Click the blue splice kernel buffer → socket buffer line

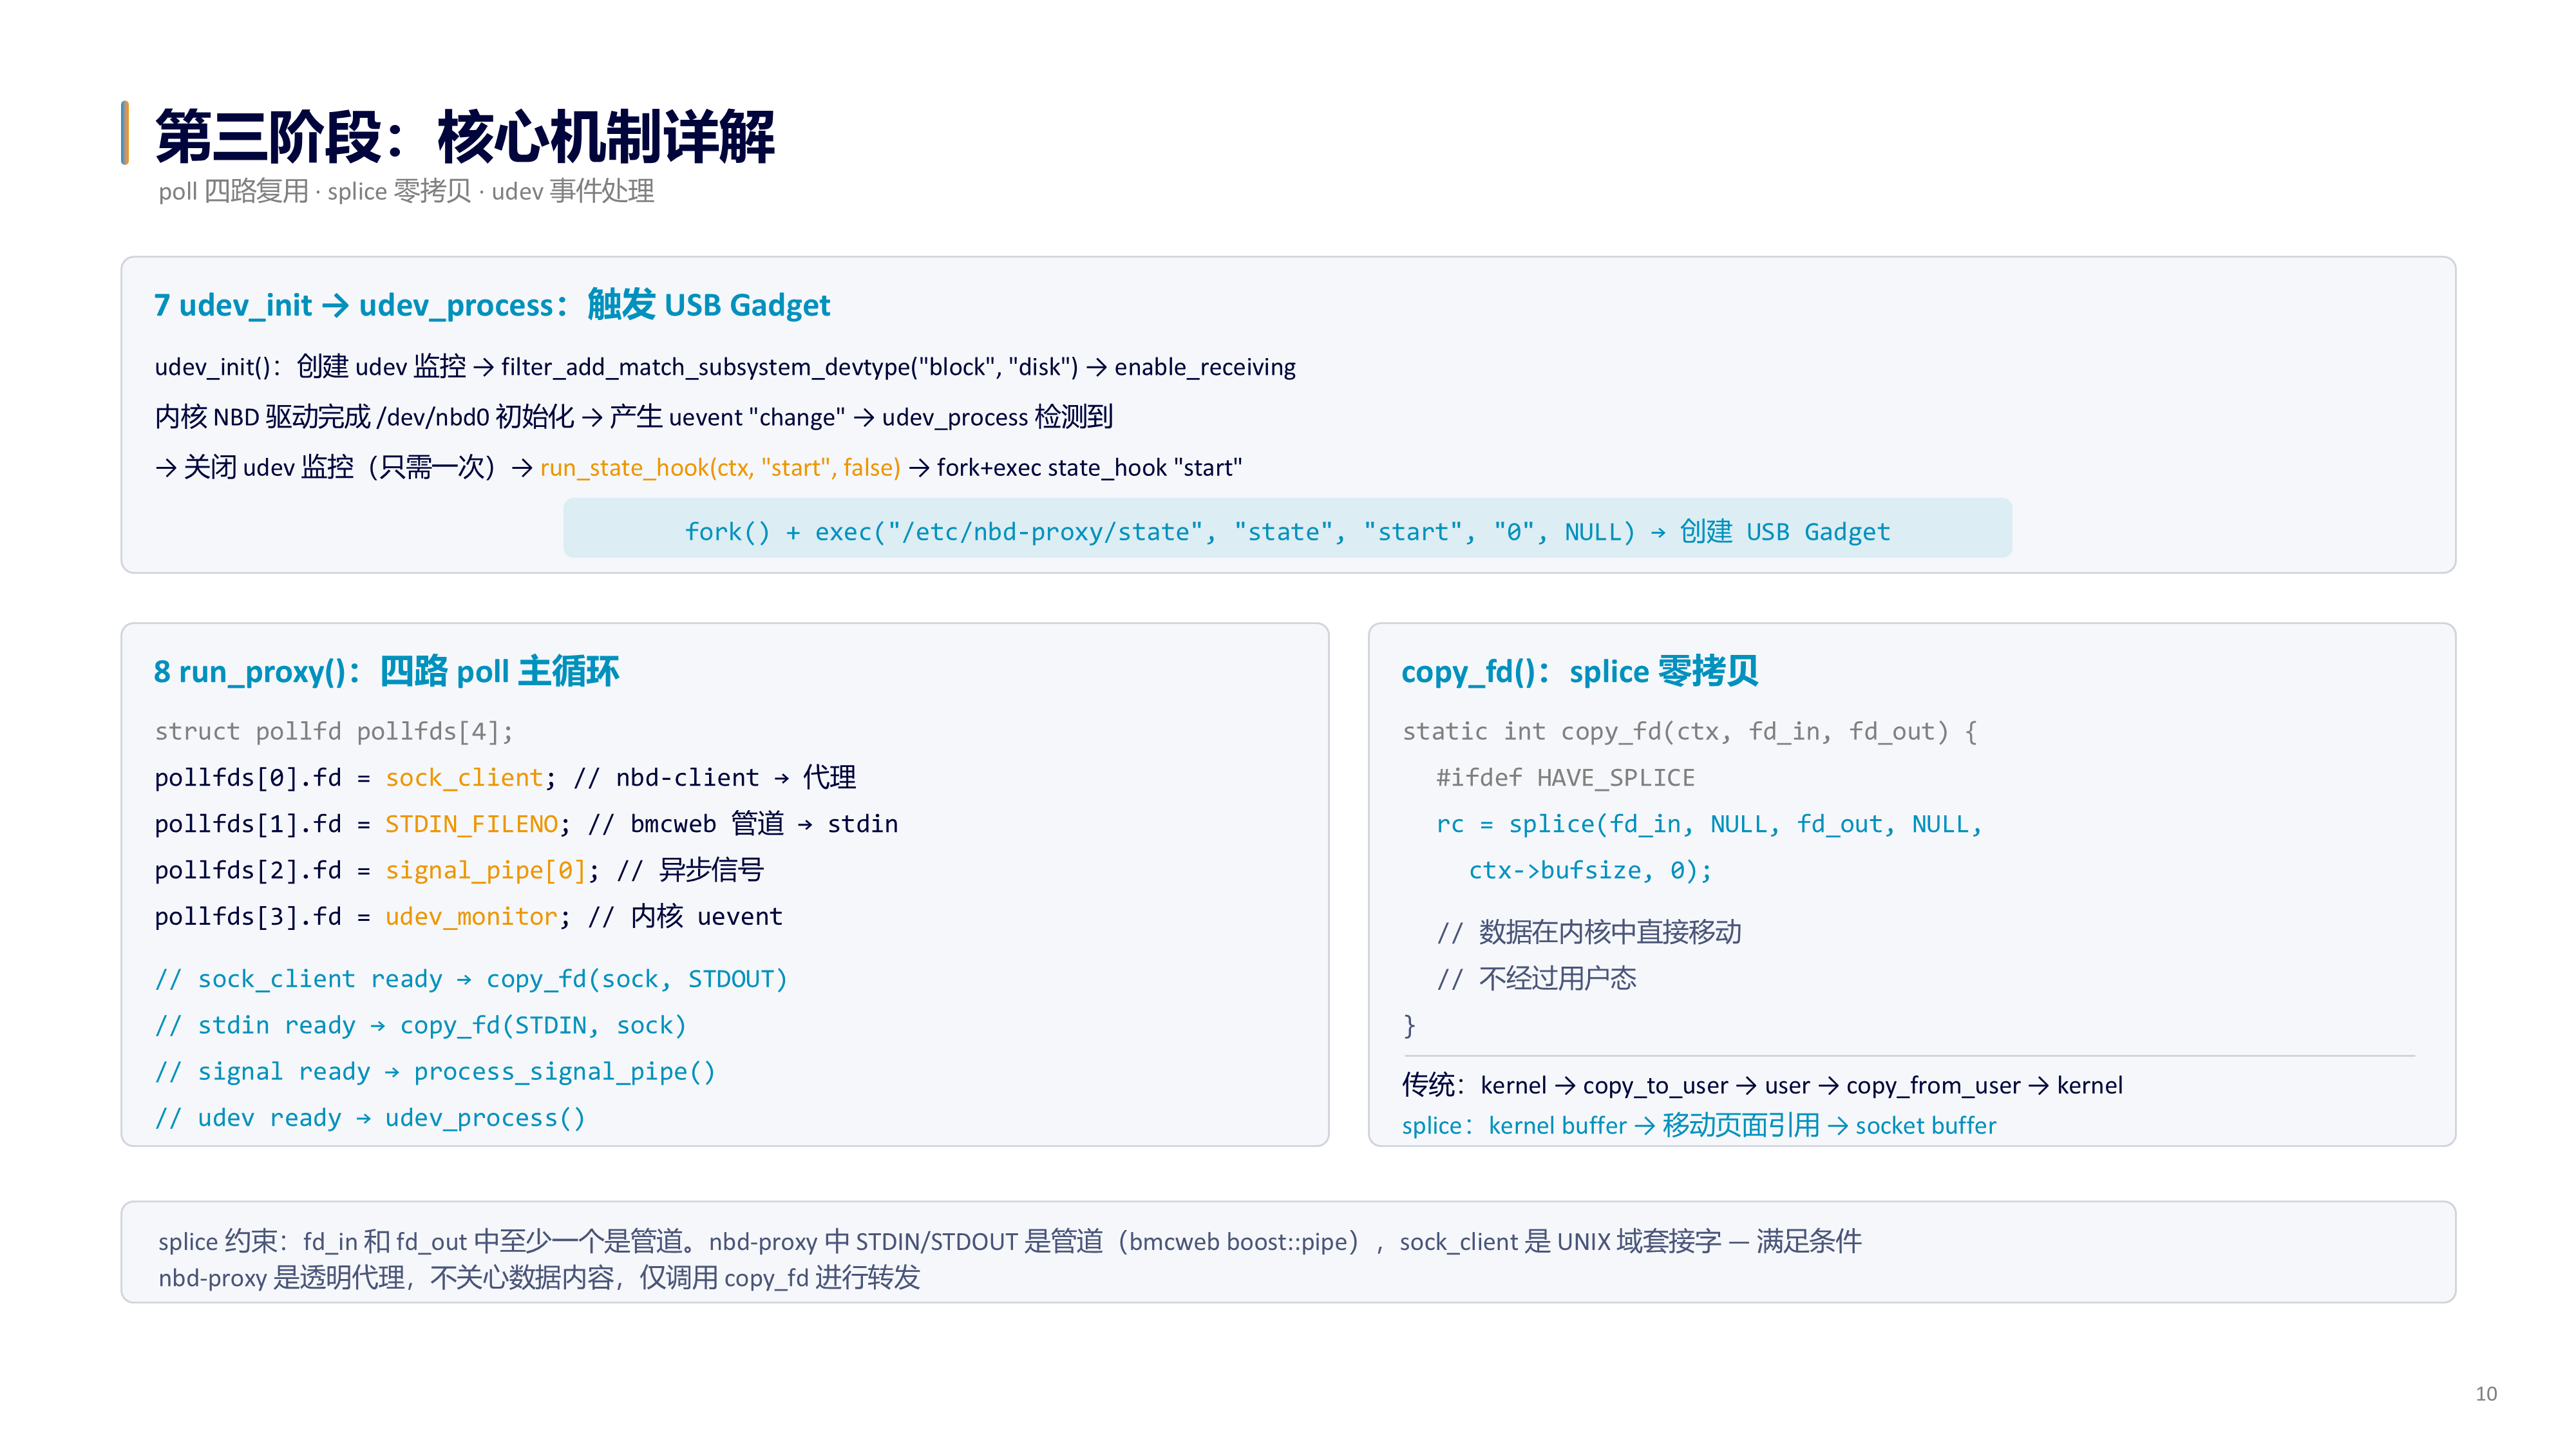tap(1698, 1126)
